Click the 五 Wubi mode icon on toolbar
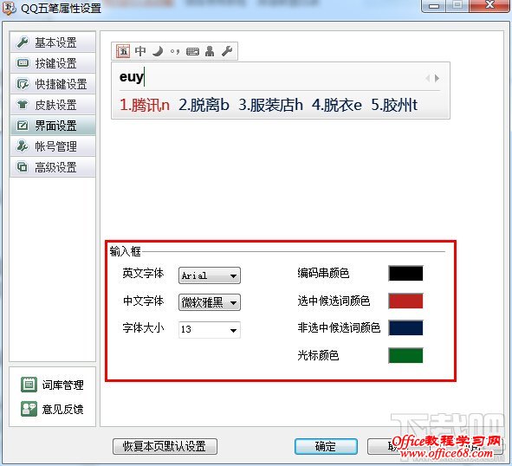Screen dimensions: 512x466 [123, 51]
